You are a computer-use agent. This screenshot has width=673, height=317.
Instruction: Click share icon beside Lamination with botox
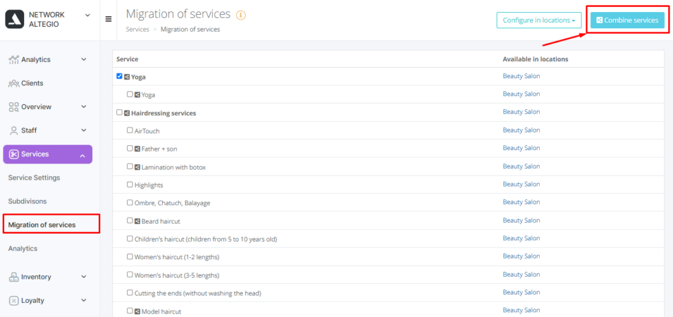pos(137,168)
